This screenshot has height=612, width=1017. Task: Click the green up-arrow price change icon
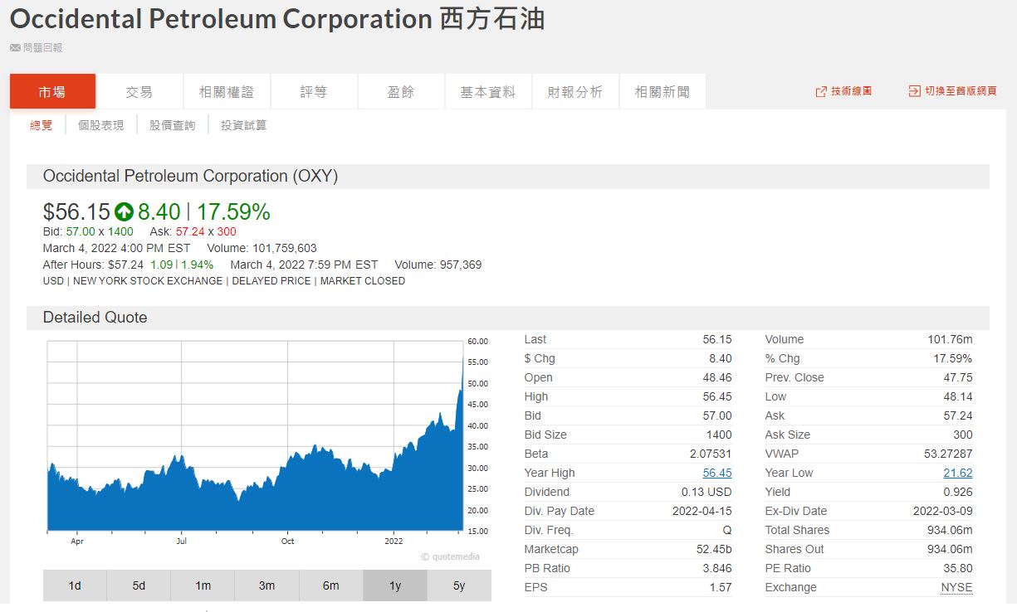point(124,212)
